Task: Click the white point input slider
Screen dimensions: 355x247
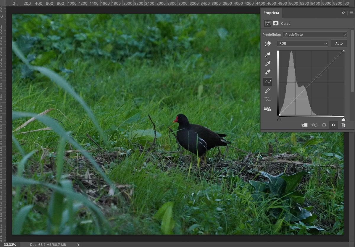Action: click(343, 119)
